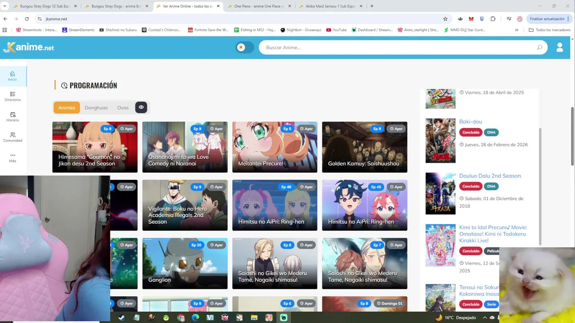The height and width of the screenshot is (323, 575).
Task: Show hidden system tray icons chevron
Action: (x=484, y=318)
